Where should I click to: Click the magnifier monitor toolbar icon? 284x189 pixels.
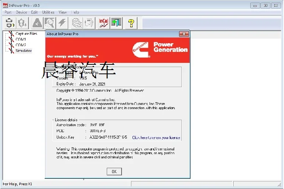click(50, 23)
